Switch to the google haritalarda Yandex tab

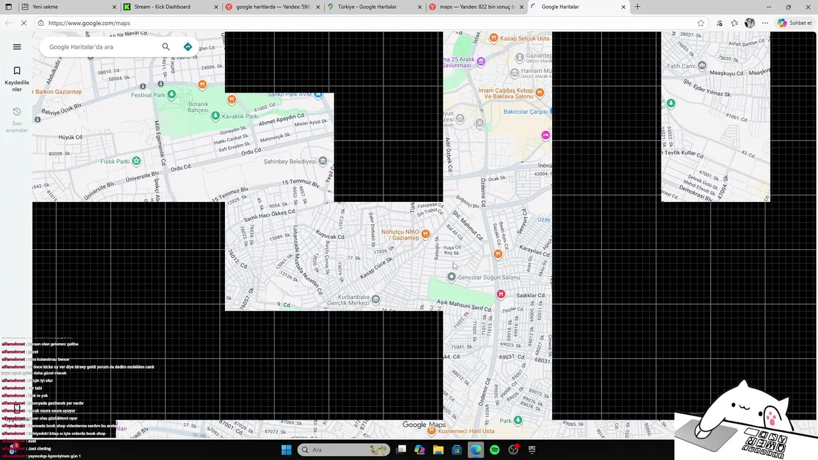pyautogui.click(x=273, y=7)
